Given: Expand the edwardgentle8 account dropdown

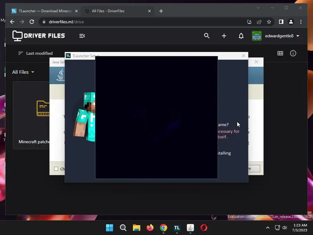Looking at the screenshot, I should tap(298, 36).
